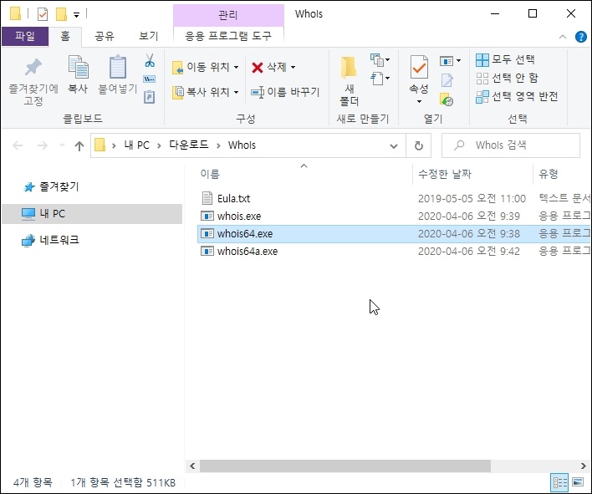Click 모두 선택 (Select all)
This screenshot has height=494, width=592.
[x=505, y=59]
